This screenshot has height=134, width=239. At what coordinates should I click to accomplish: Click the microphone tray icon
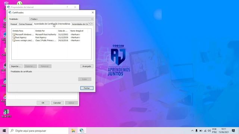point(196,131)
